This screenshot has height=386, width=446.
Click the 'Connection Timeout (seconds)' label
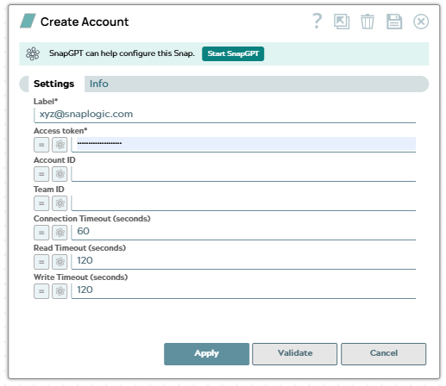(x=92, y=219)
